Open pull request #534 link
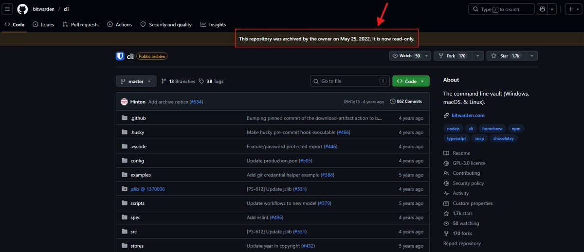 pos(196,101)
